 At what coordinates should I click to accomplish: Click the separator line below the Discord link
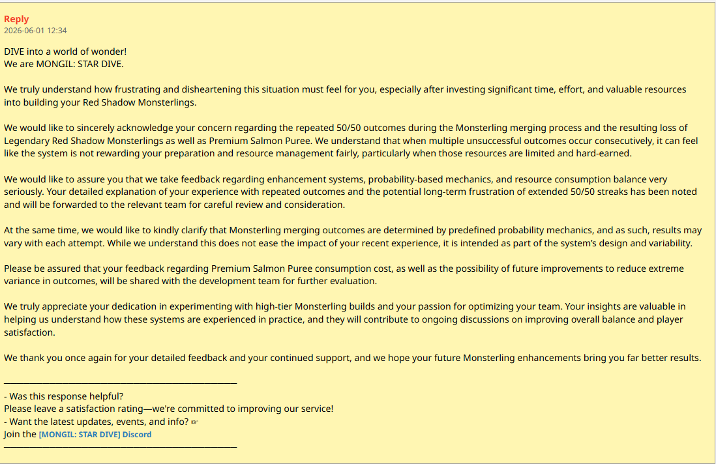click(121, 447)
